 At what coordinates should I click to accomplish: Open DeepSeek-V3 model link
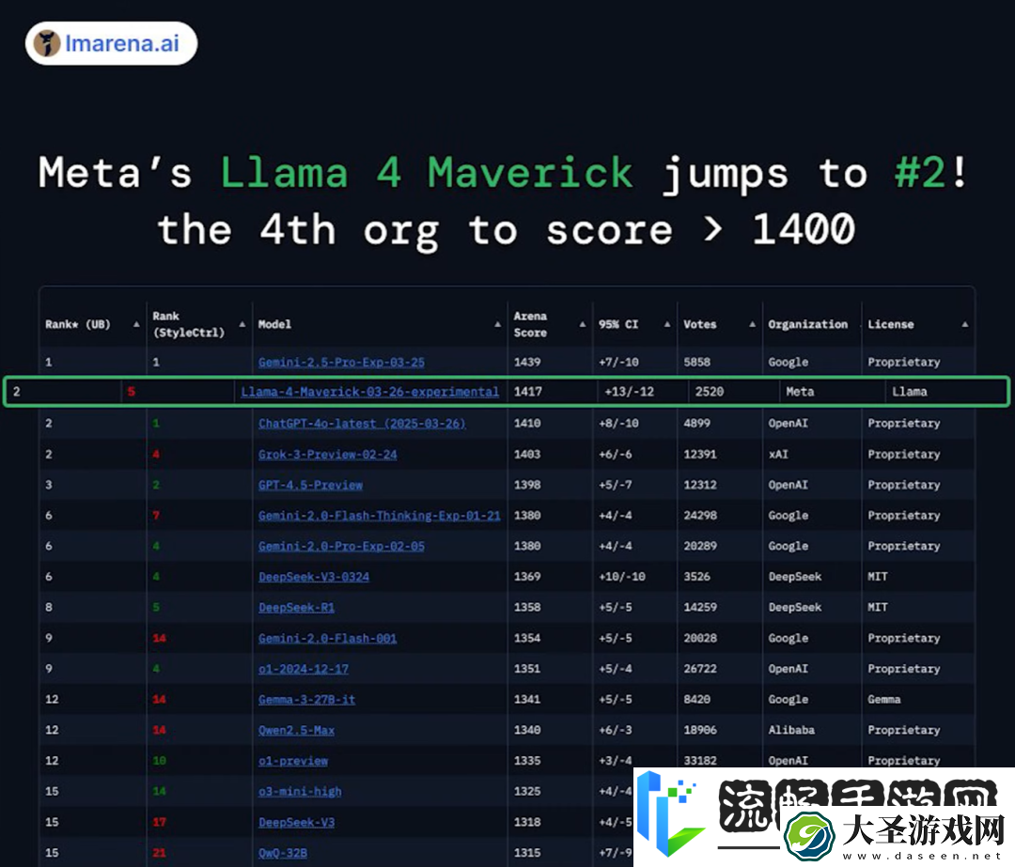pos(296,822)
